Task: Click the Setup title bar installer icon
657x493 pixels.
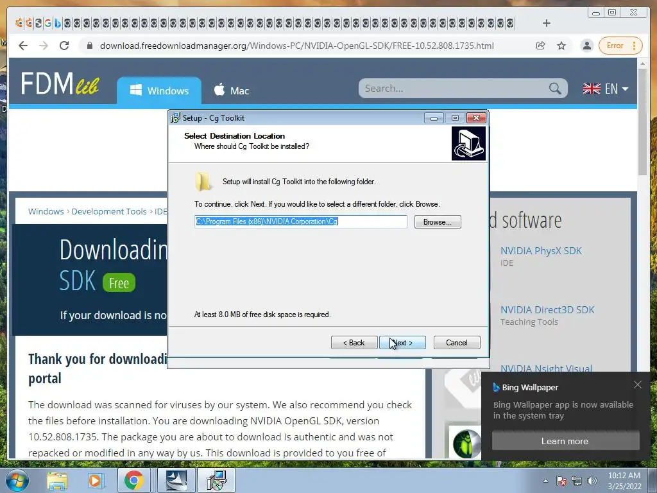Action: [x=175, y=118]
